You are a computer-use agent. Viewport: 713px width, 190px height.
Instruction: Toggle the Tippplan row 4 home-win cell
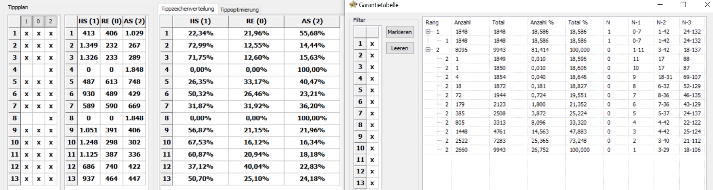(27, 69)
